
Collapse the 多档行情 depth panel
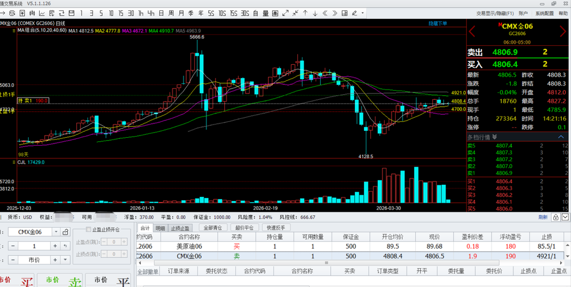(x=561, y=137)
